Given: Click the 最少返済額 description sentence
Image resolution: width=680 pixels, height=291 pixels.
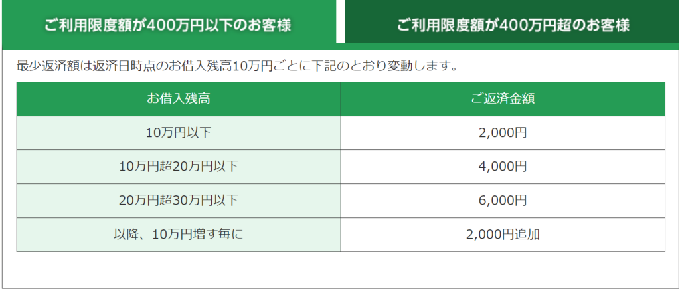Looking at the screenshot, I should (x=237, y=67).
